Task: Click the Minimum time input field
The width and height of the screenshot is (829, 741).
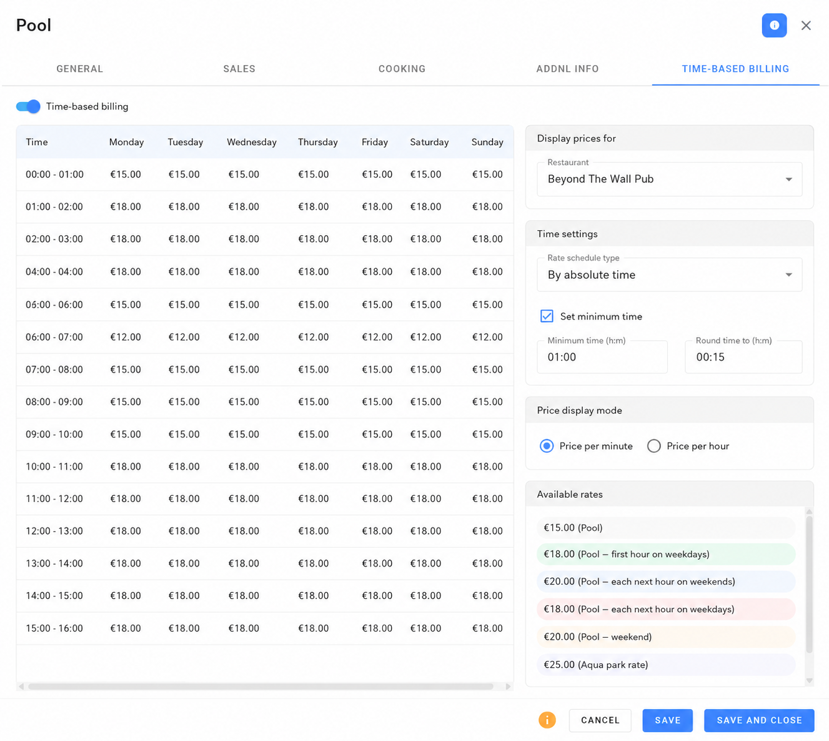Action: tap(602, 357)
